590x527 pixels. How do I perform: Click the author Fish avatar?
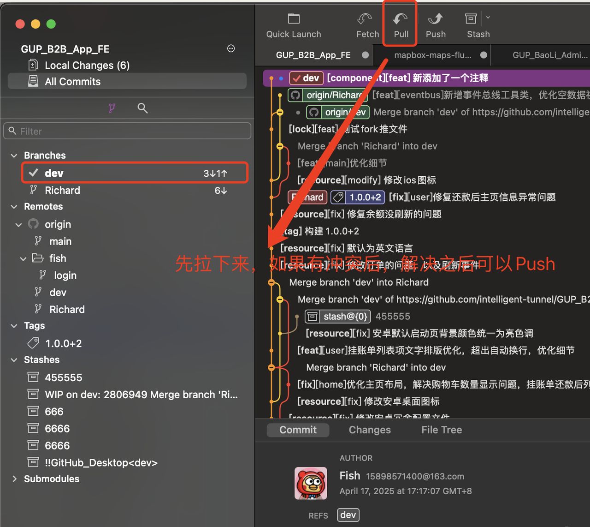[x=311, y=483]
